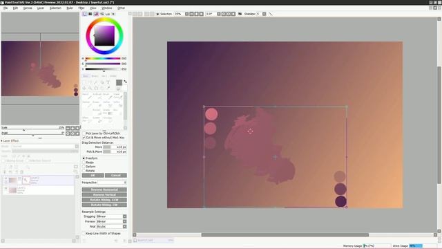The height and width of the screenshot is (249, 442).
Task: Select the transparent color box
Action: pos(118,89)
